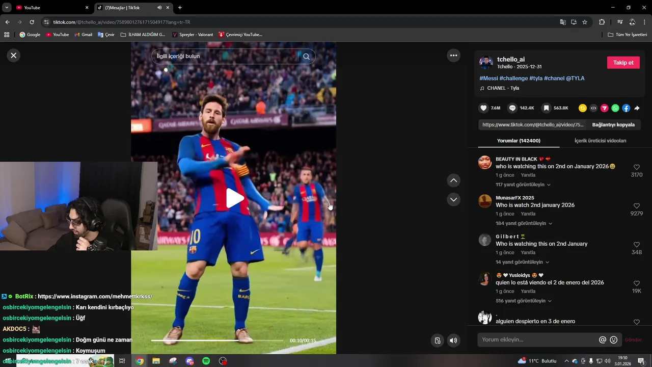
Task: Open the three-dot video options menu
Action: click(x=453, y=55)
